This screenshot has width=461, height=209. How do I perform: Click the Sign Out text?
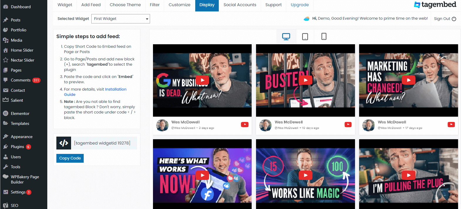[442, 19]
